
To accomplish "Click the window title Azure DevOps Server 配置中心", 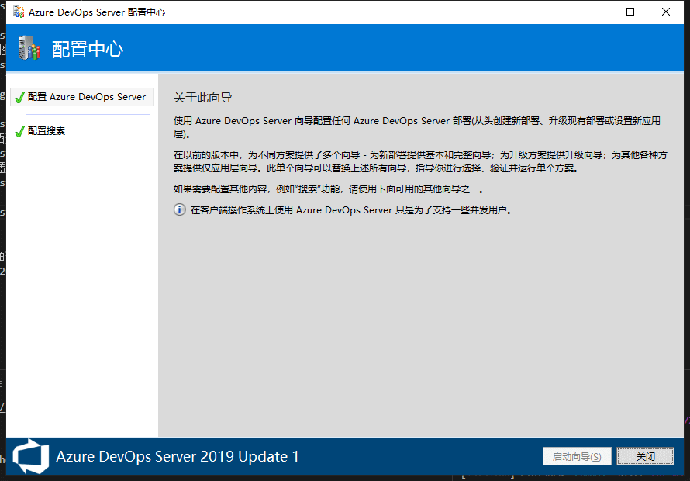I will tap(97, 12).
